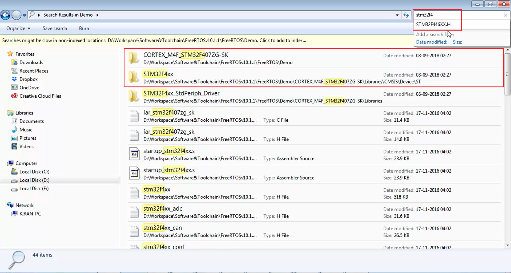Click the Search Results in Demo breadcrumb
511x273 pixels.
point(68,15)
